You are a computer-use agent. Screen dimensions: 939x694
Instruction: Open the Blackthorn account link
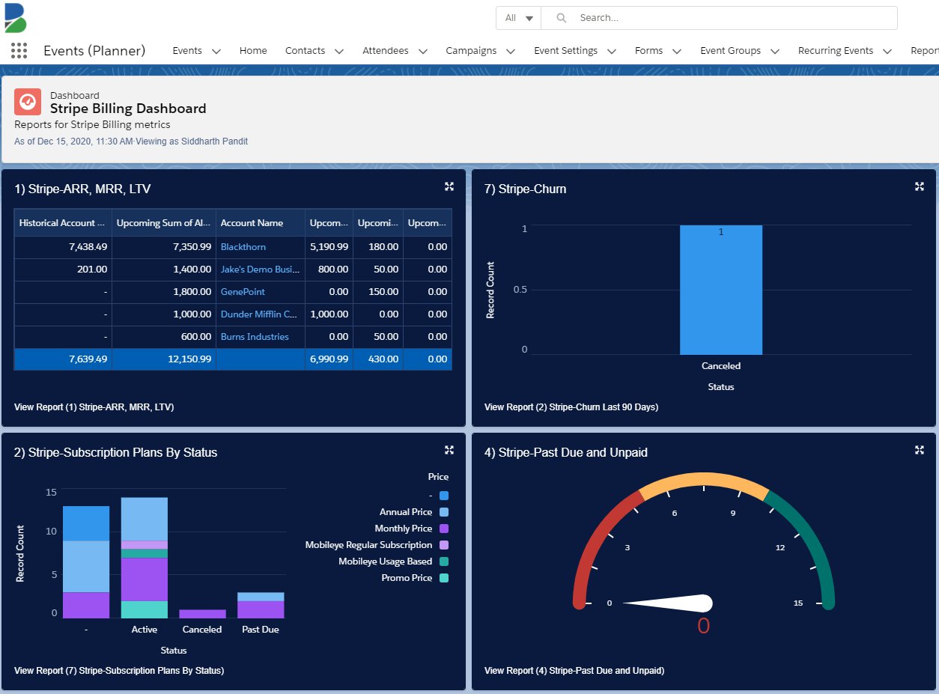tap(243, 247)
